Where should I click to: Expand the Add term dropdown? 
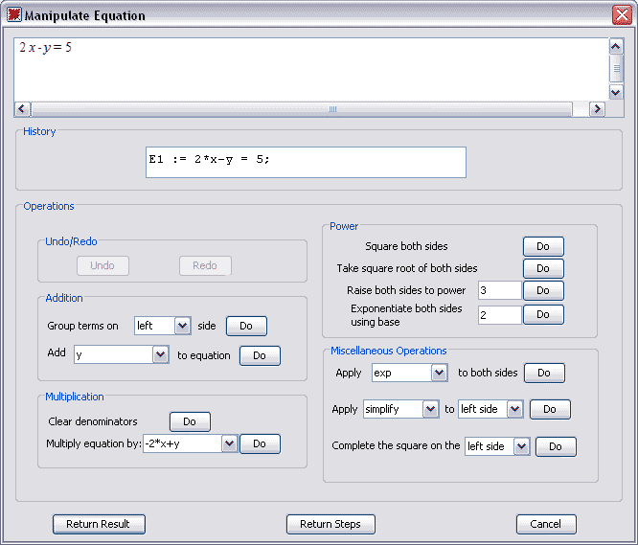click(160, 355)
